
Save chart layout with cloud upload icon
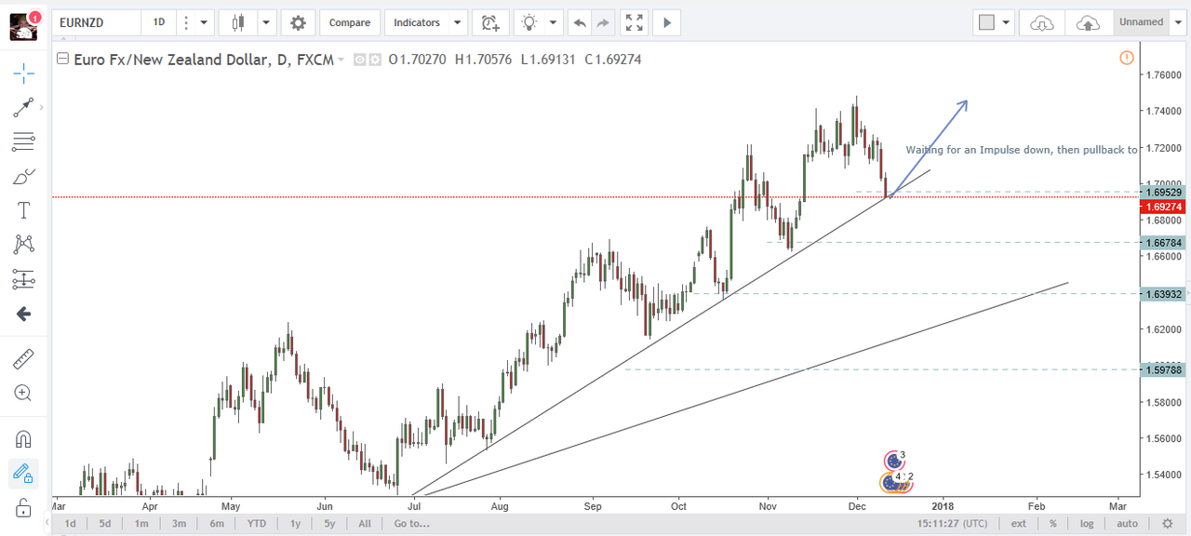[1088, 22]
